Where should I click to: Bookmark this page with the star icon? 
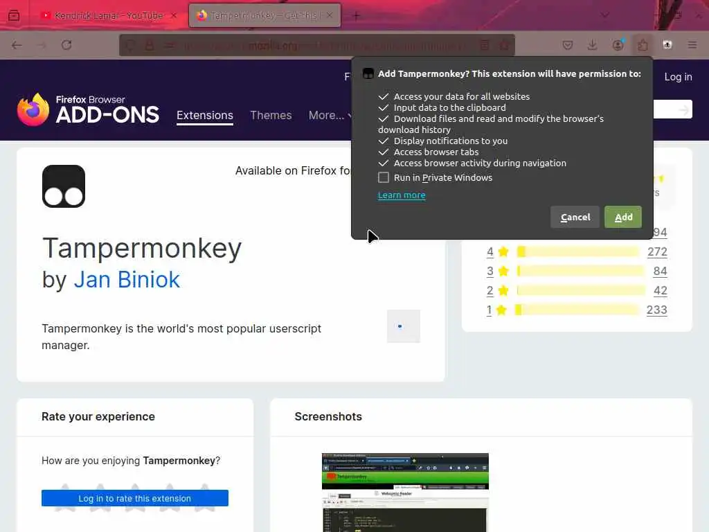504,45
